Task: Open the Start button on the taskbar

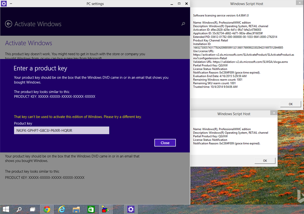Action: tap(6, 209)
